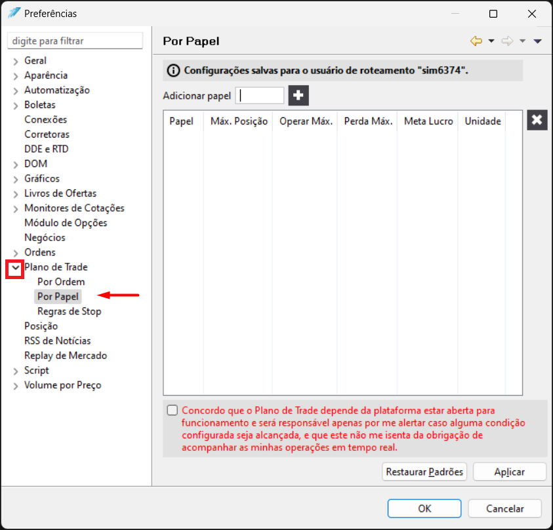The height and width of the screenshot is (530, 553).
Task: Click the Gráficos tree label
Action: tap(42, 179)
